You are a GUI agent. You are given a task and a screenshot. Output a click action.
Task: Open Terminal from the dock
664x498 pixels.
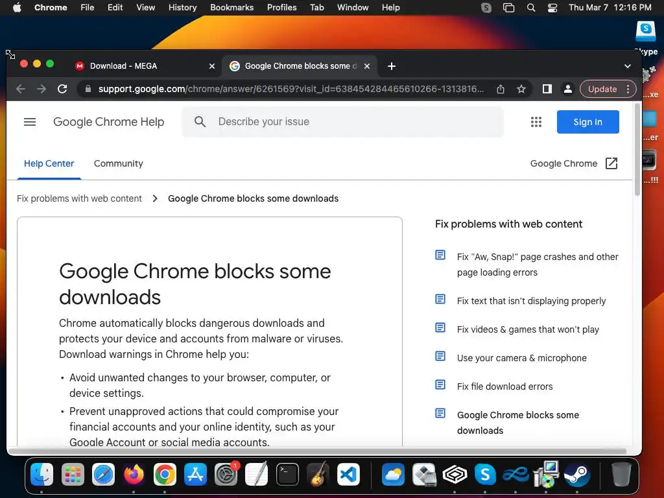click(287, 475)
